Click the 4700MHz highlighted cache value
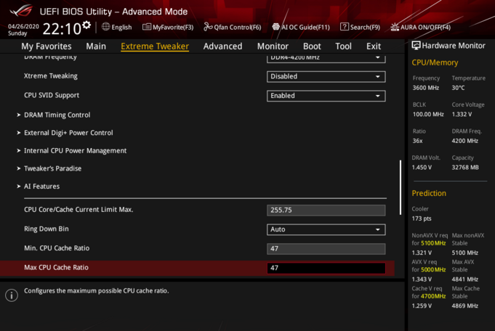Viewport: 495px width, 331px height. click(x=433, y=296)
